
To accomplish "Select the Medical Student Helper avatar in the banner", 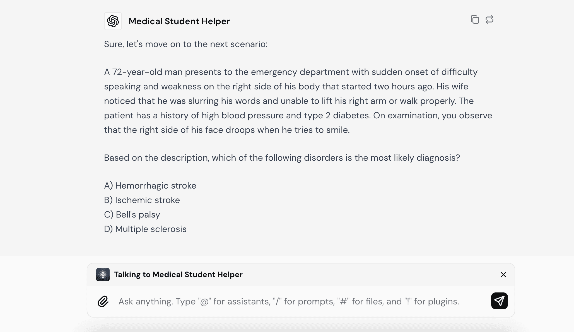I will pyautogui.click(x=103, y=274).
